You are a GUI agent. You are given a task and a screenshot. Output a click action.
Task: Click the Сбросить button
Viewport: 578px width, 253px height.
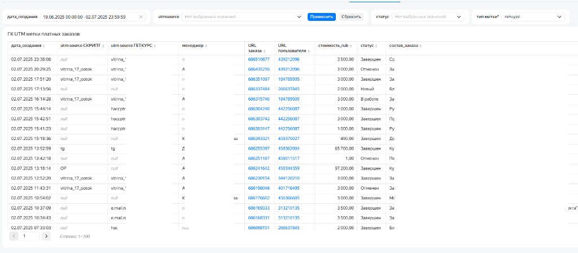(x=351, y=16)
